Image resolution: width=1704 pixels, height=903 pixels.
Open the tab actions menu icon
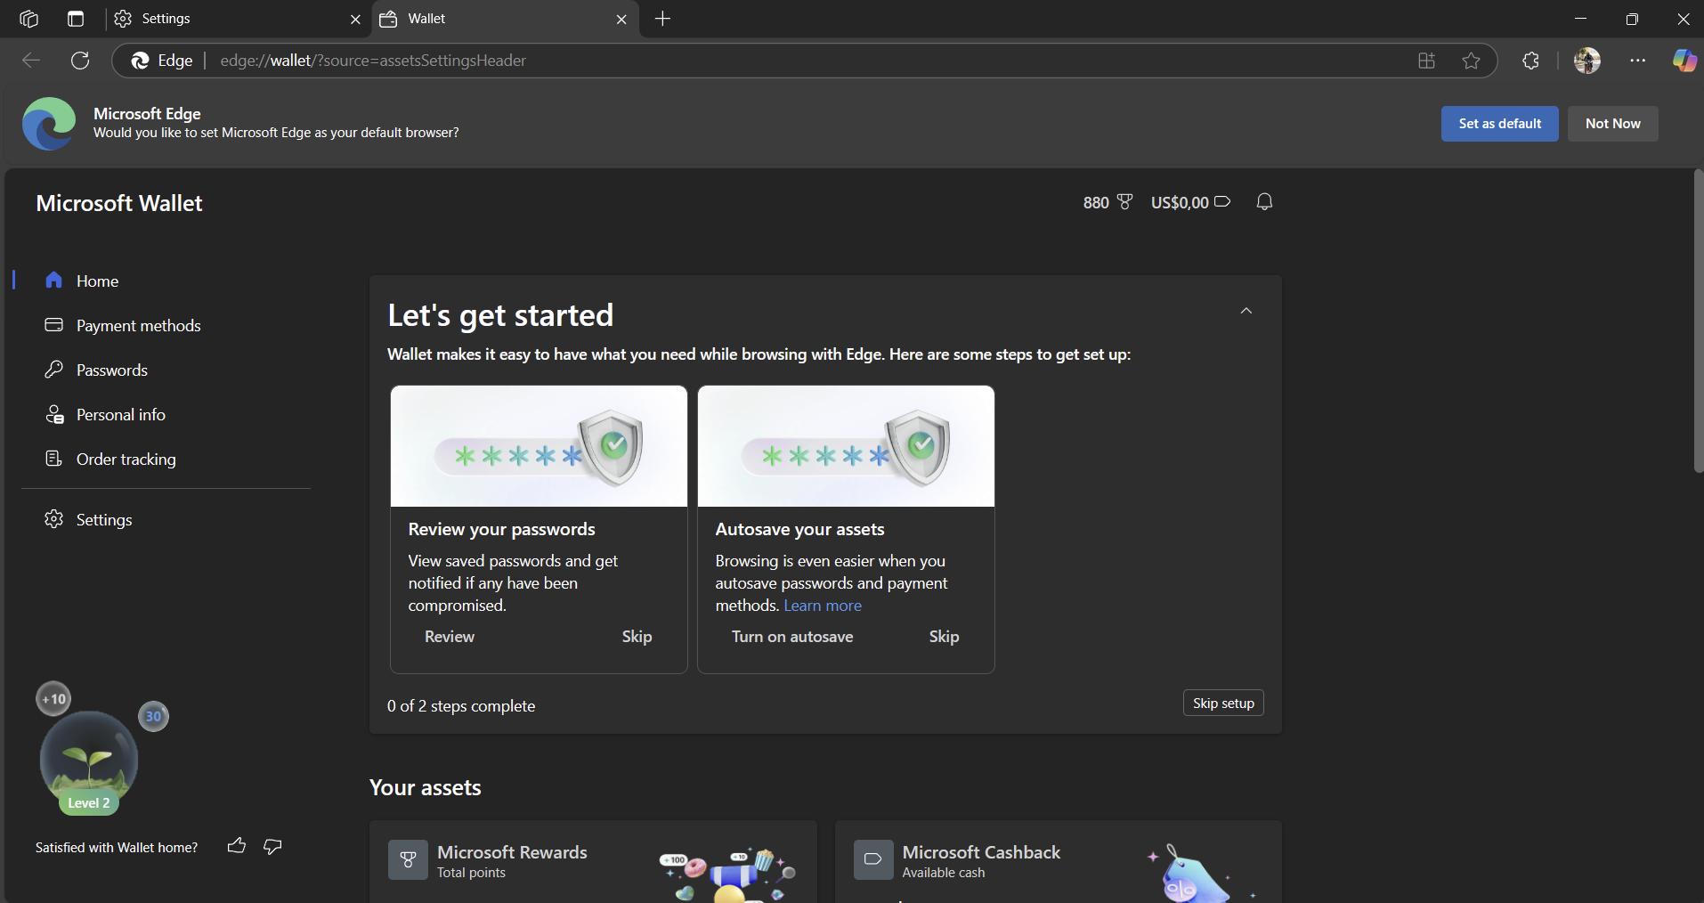[76, 19]
